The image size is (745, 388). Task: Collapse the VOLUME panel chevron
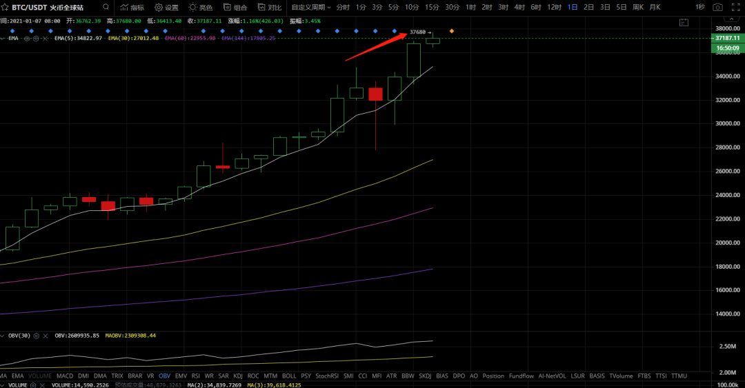2,385
